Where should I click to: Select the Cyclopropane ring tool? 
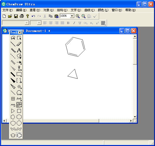tap(13, 111)
